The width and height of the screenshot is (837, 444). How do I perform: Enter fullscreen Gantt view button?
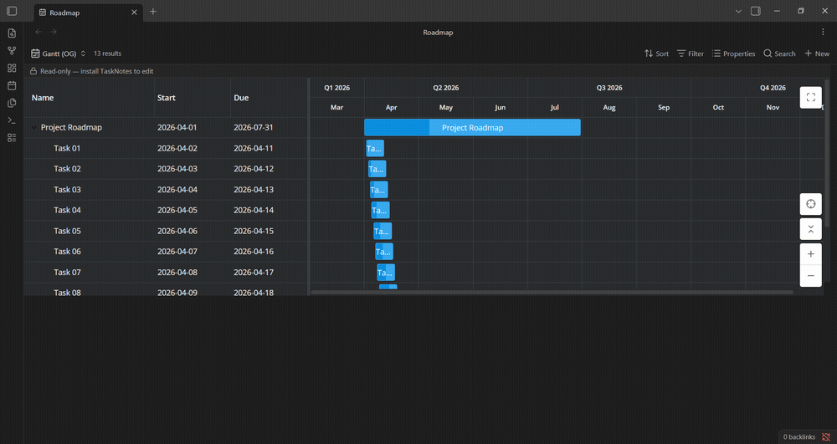(x=810, y=98)
